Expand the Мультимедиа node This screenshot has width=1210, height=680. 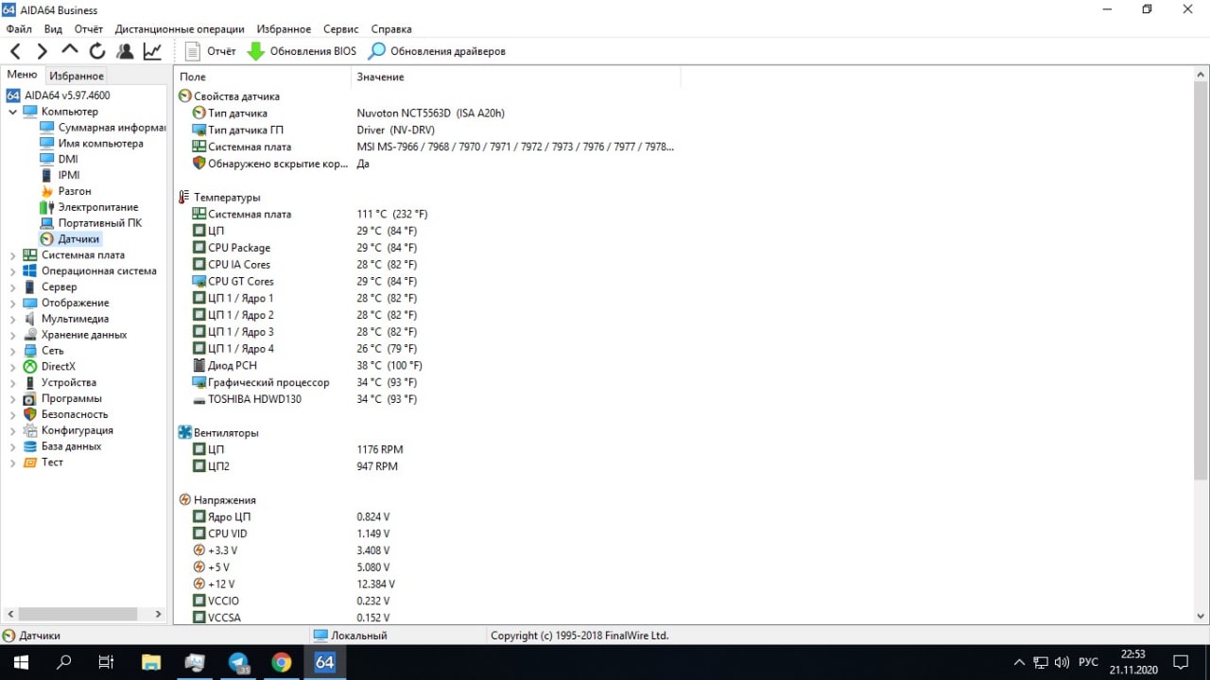pyautogui.click(x=13, y=319)
